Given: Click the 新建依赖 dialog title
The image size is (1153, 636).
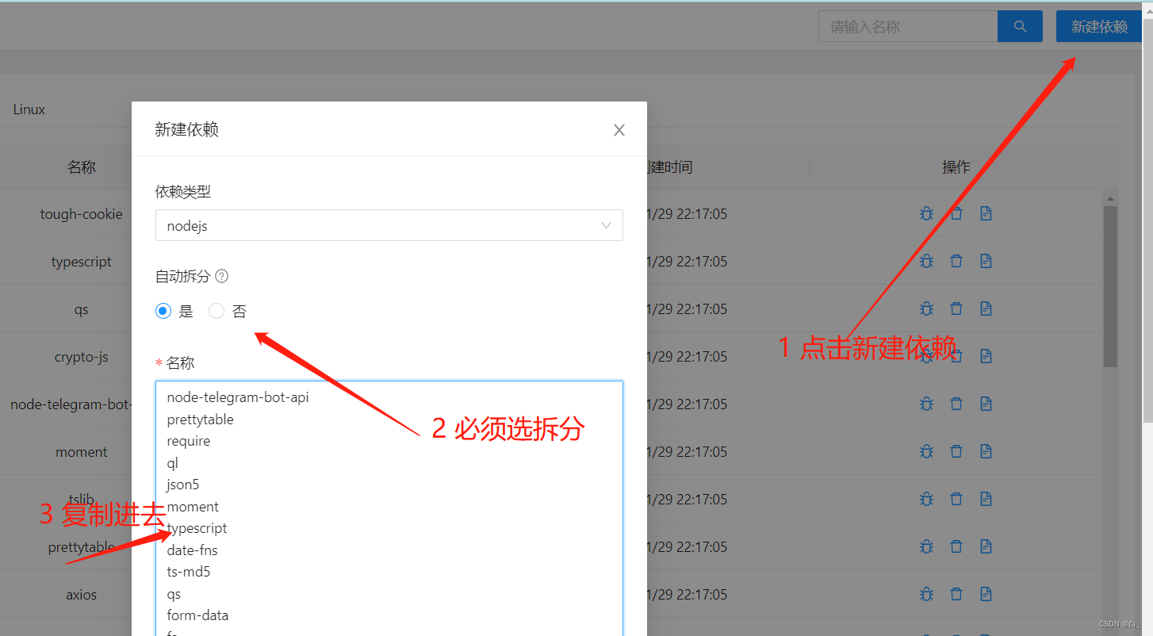Looking at the screenshot, I should (186, 130).
